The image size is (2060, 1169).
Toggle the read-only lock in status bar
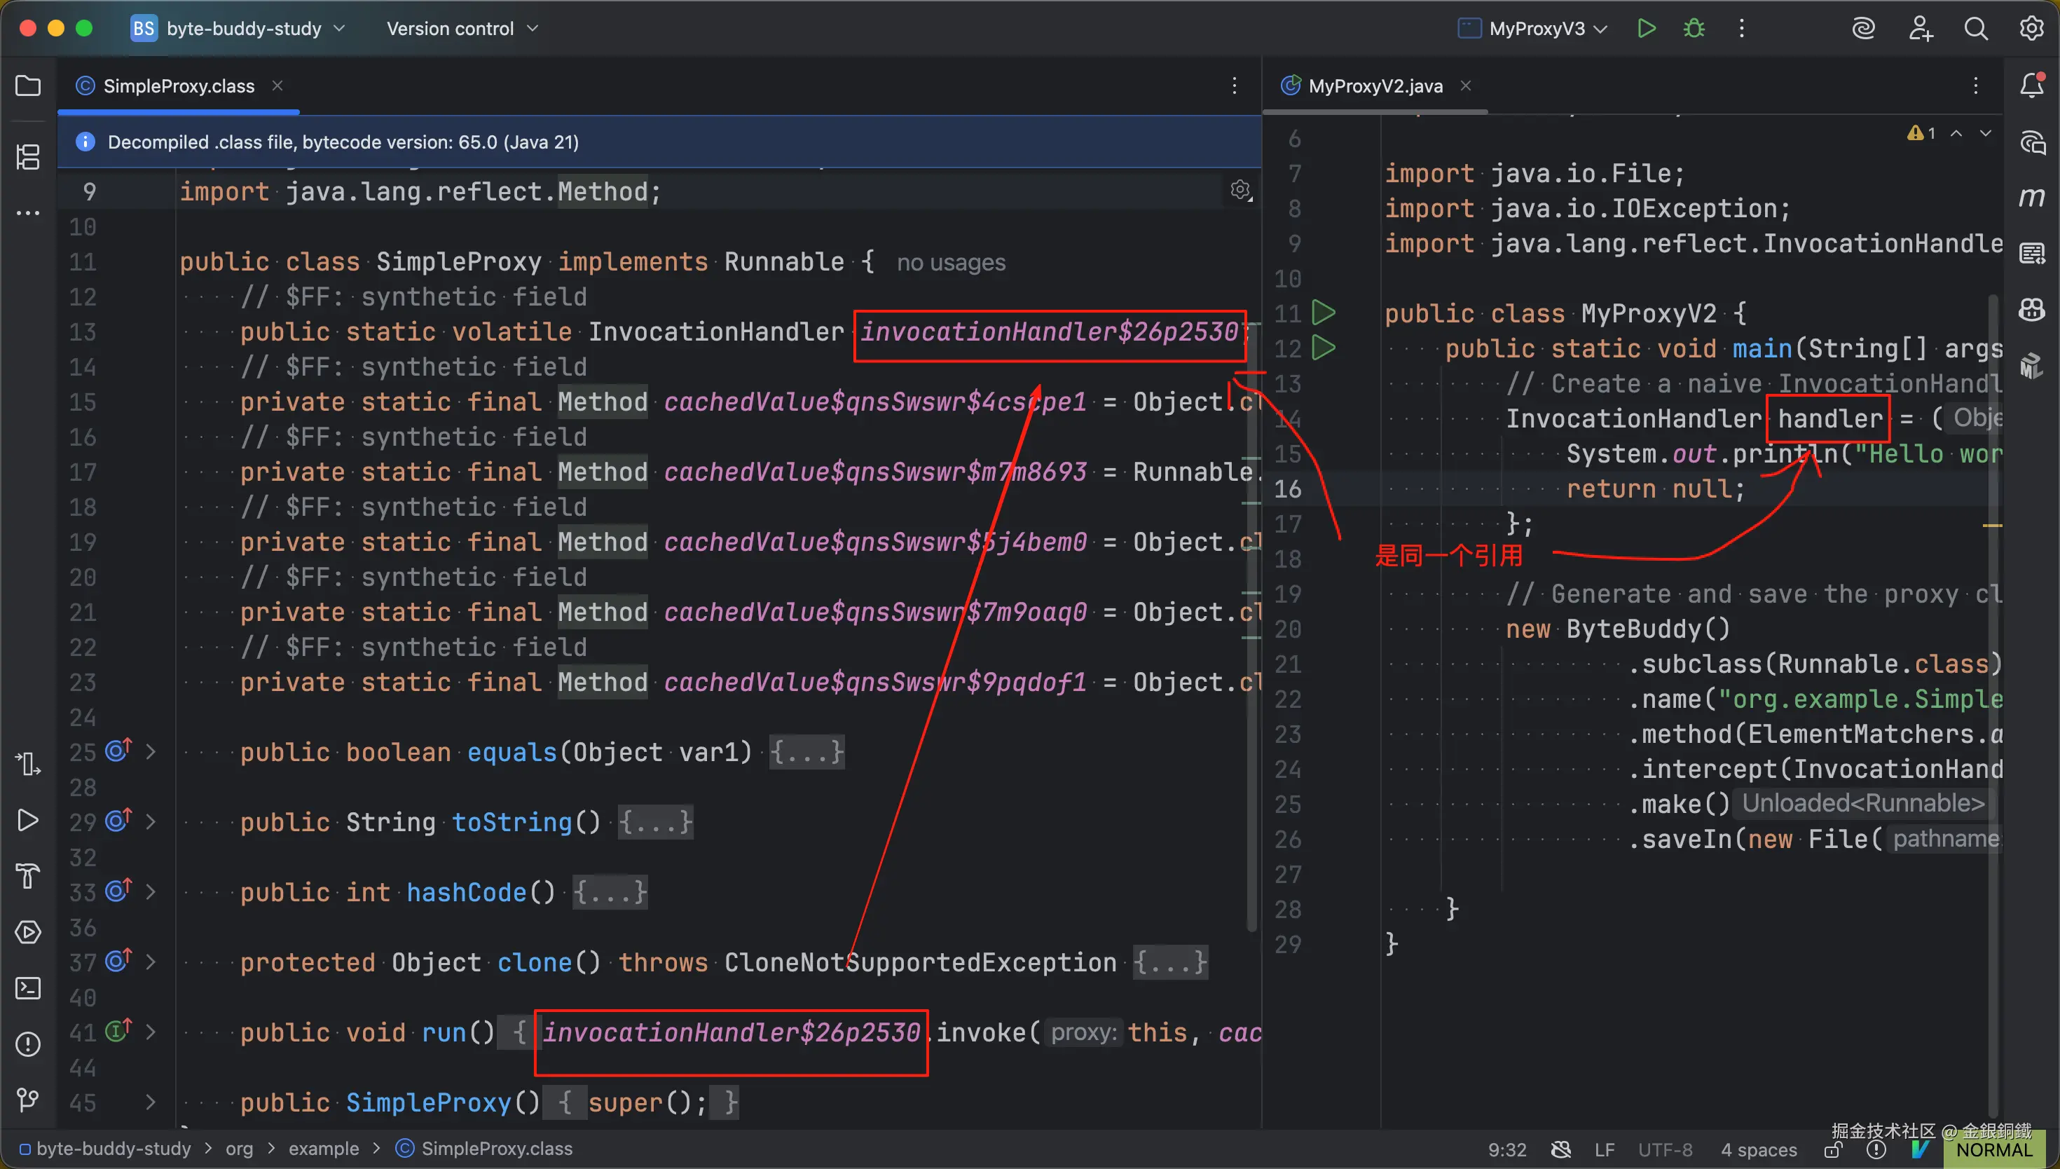[x=1832, y=1150]
